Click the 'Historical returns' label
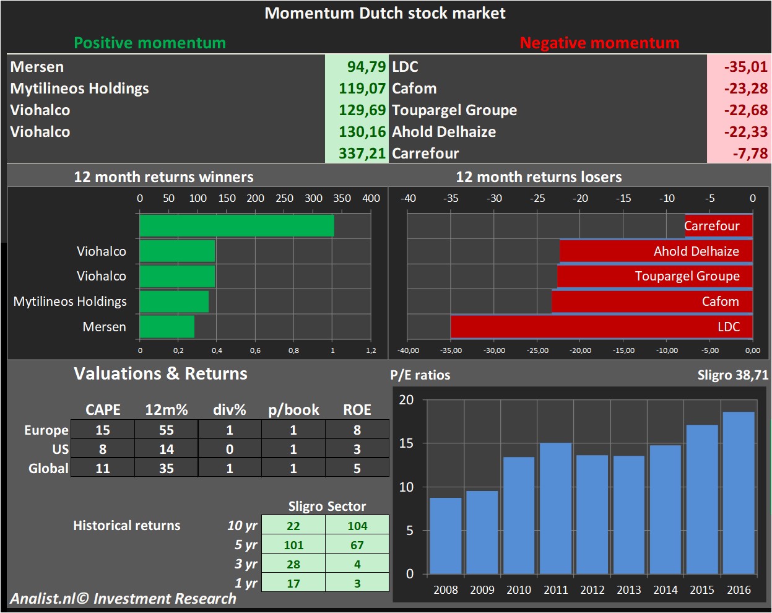This screenshot has width=772, height=613. 127,526
